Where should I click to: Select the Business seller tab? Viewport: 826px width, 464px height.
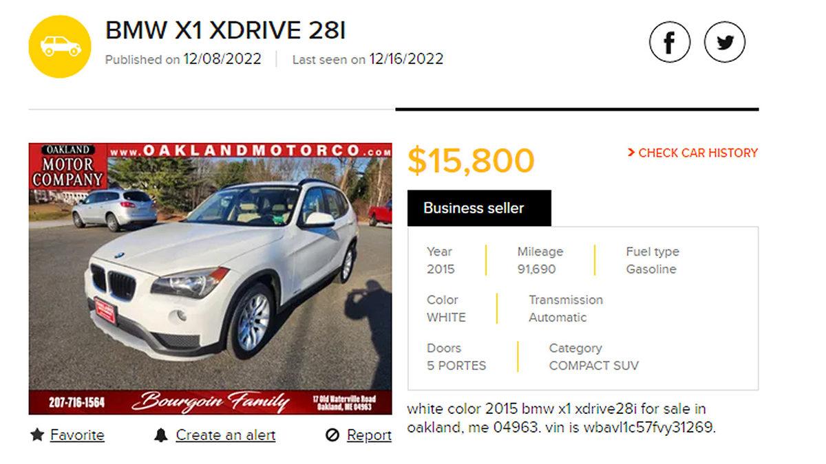pos(479,208)
